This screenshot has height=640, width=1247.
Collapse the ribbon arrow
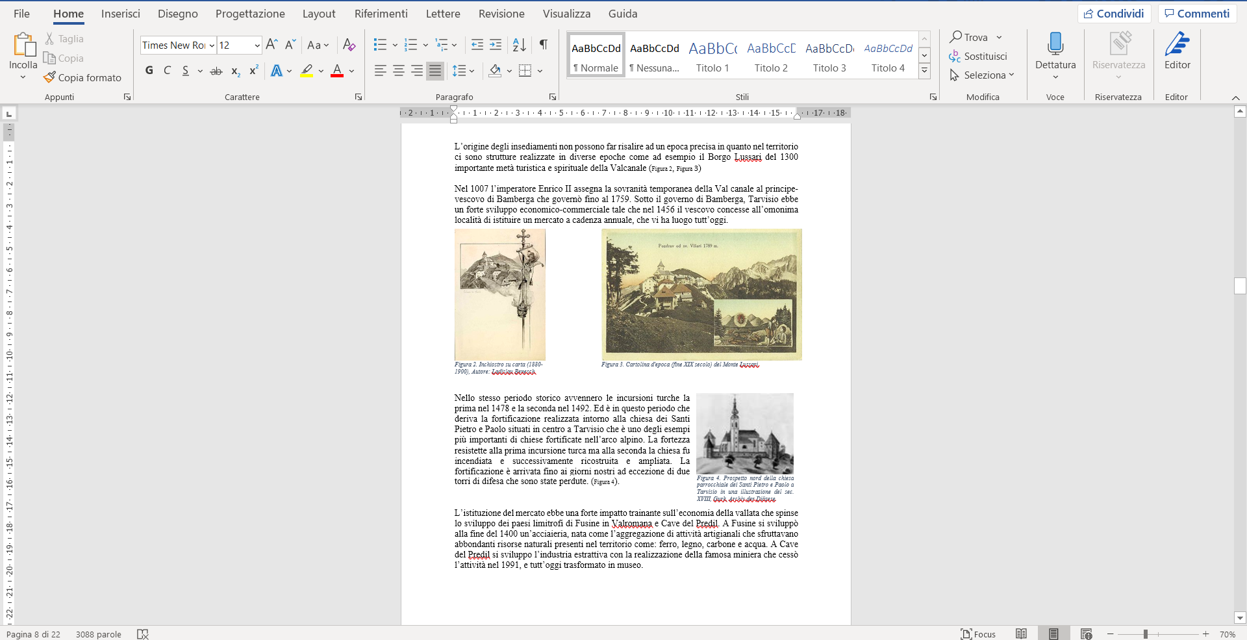pos(1235,97)
